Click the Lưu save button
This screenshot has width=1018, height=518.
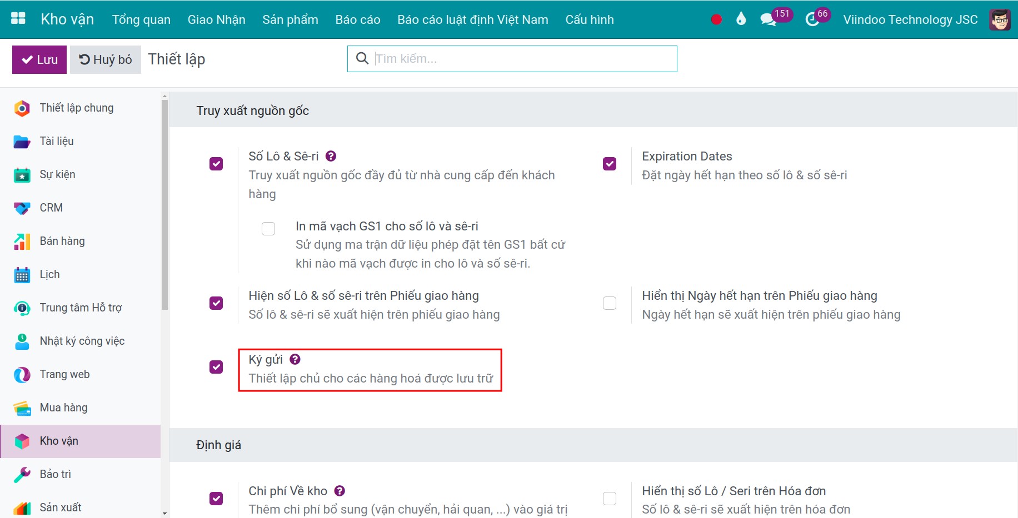click(39, 59)
